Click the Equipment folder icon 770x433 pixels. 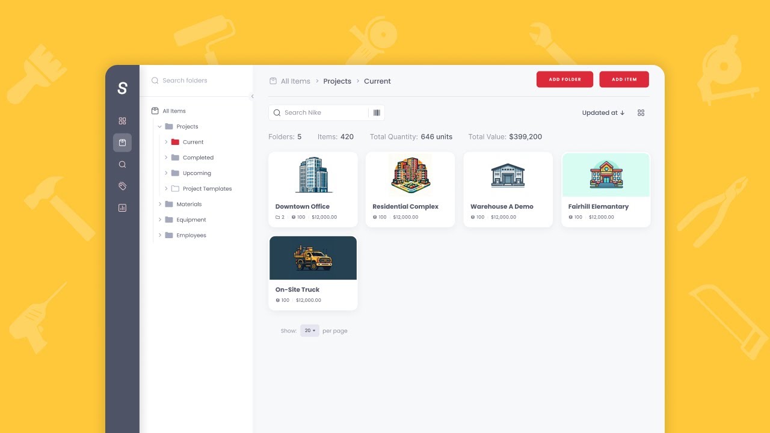(169, 220)
